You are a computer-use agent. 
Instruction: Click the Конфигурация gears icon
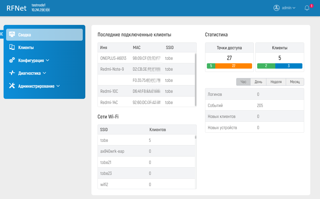(12, 60)
